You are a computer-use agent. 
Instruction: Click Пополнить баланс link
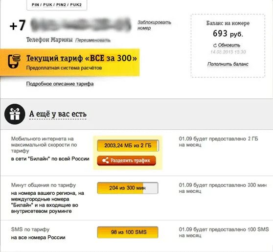[227, 64]
